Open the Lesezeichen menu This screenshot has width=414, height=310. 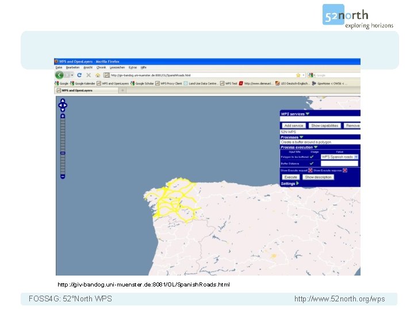pos(117,68)
